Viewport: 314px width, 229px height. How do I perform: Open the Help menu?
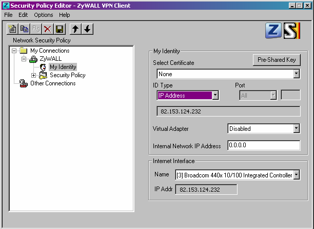point(65,15)
